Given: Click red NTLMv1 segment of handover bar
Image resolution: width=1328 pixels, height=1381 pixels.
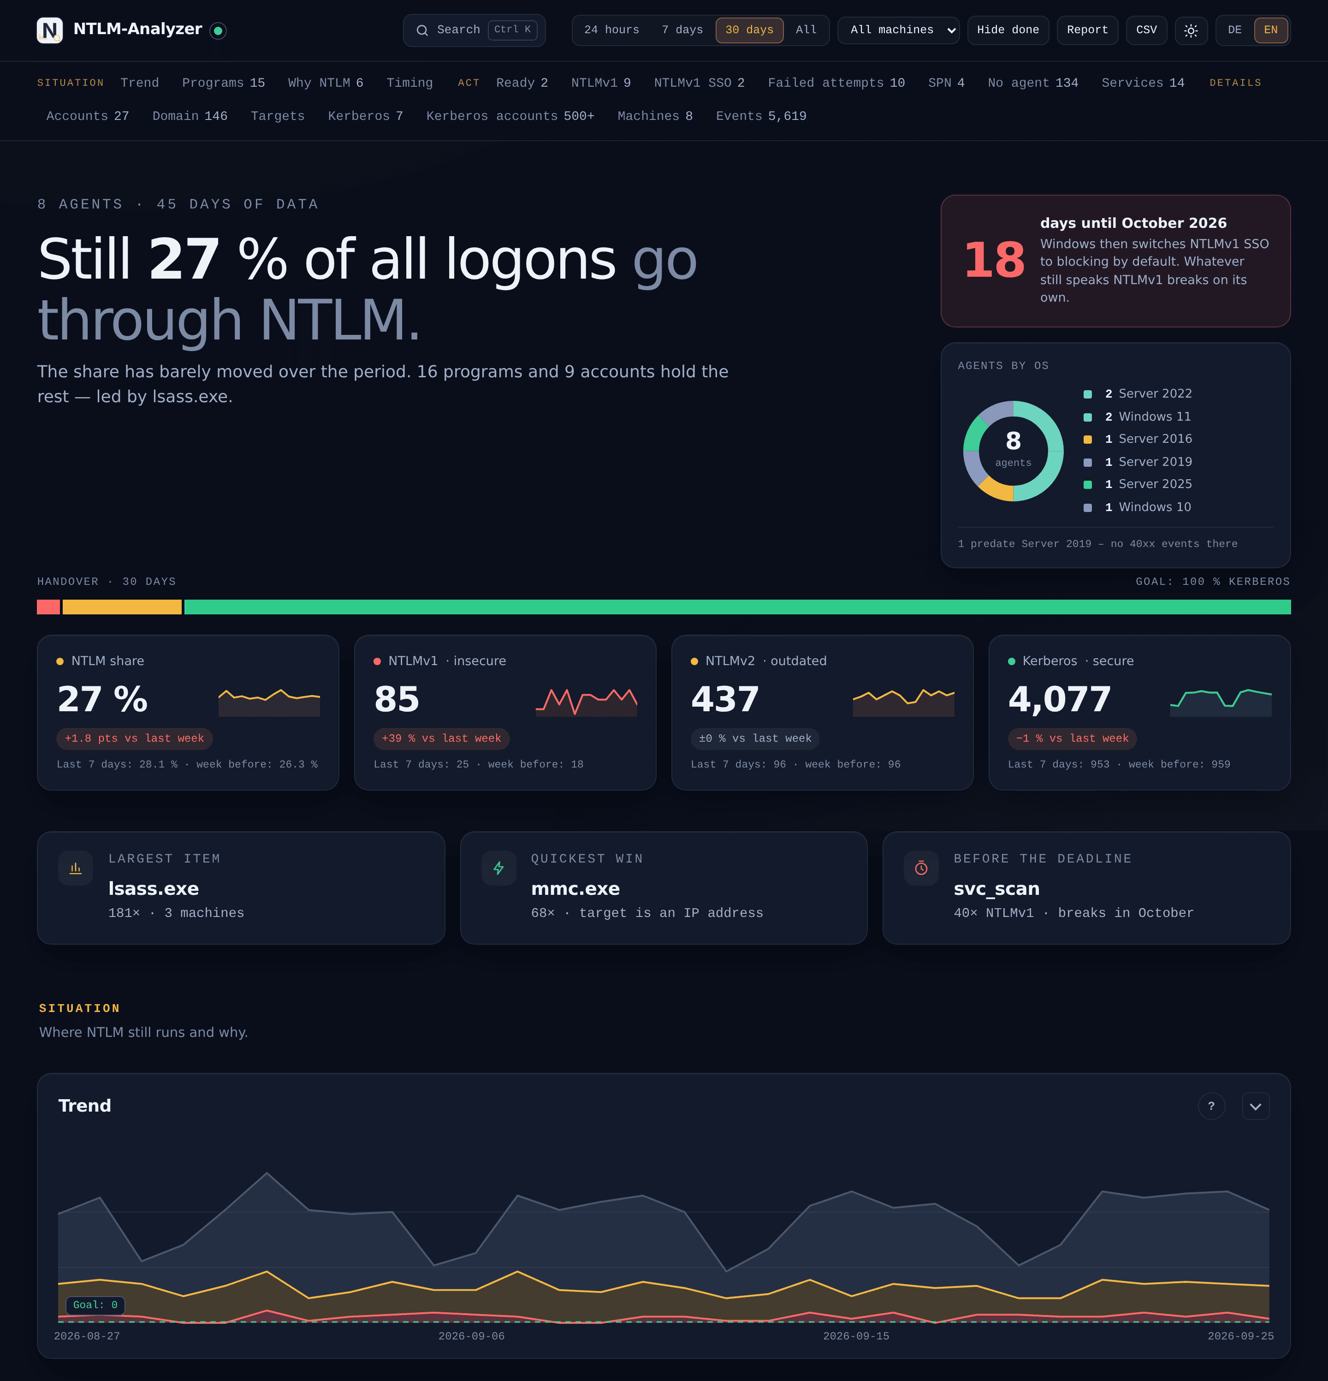Looking at the screenshot, I should point(48,607).
